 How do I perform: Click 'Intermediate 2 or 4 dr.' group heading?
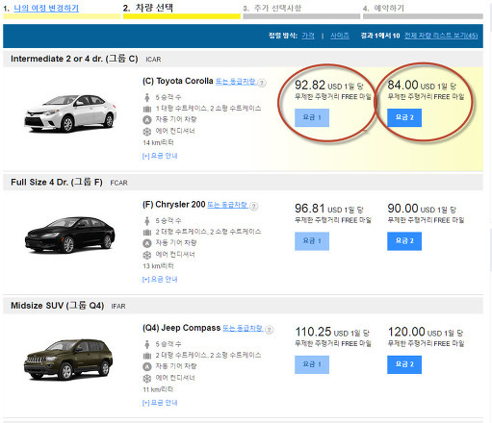tap(74, 59)
